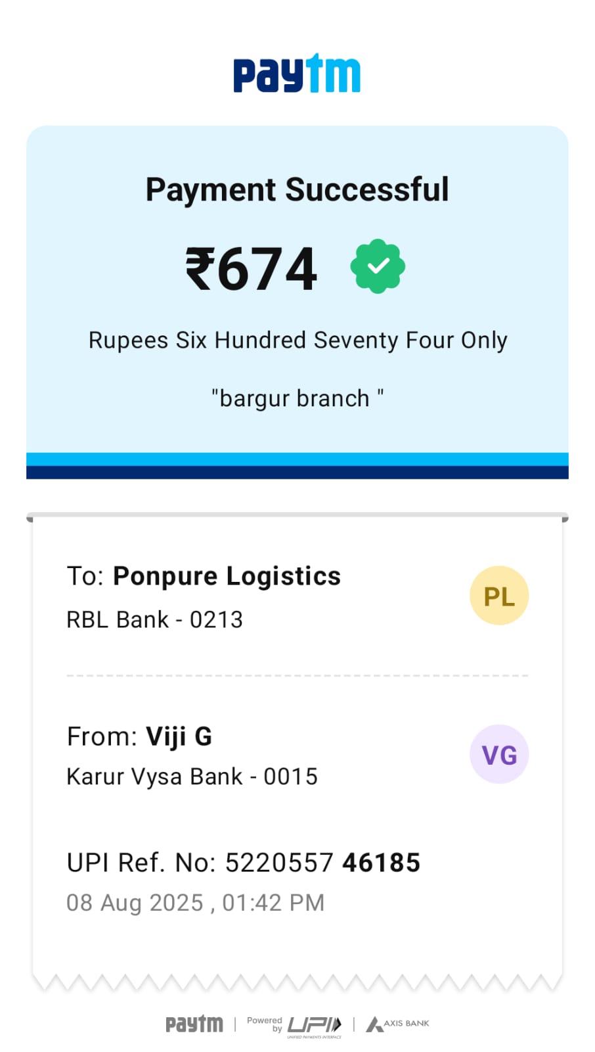Click Karur Vysa Bank - 0015 account line
The image size is (595, 1052).
[192, 777]
